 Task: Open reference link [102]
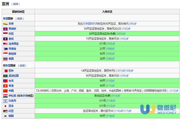pos(123,39)
